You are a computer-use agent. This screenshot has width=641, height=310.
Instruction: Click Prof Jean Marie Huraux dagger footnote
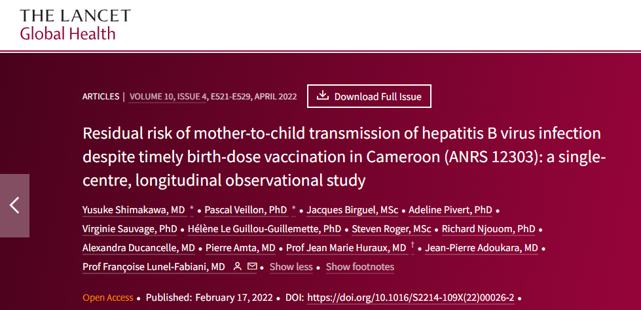coord(412,246)
